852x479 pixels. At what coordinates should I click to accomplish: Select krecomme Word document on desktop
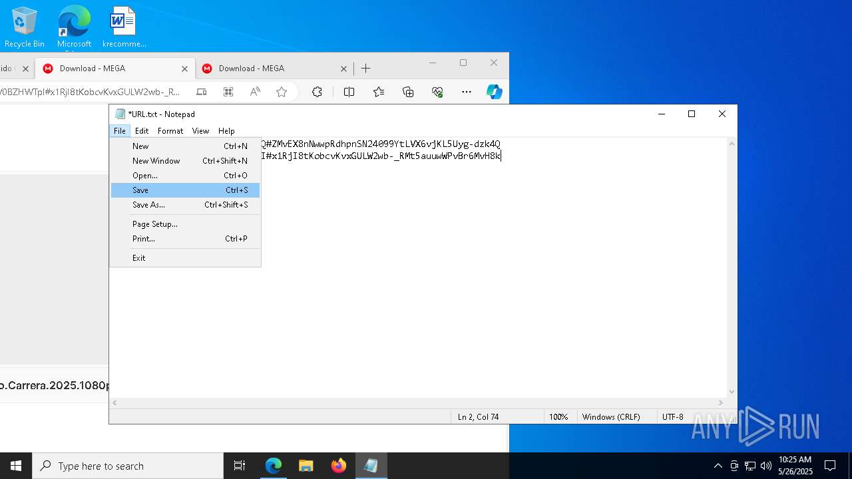(x=124, y=27)
